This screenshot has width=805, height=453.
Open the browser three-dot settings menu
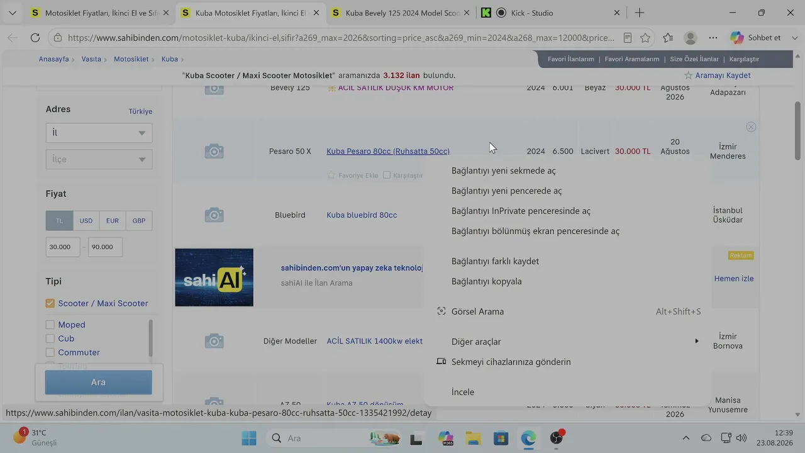tap(713, 38)
